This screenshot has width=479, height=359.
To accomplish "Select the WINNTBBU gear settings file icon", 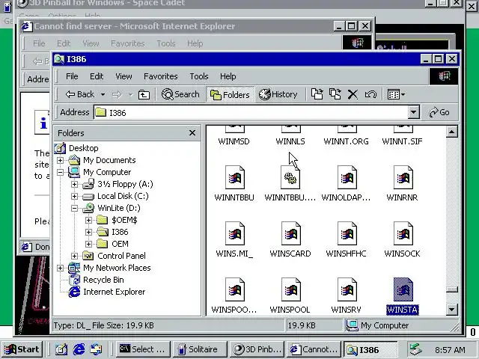I will pos(290,178).
